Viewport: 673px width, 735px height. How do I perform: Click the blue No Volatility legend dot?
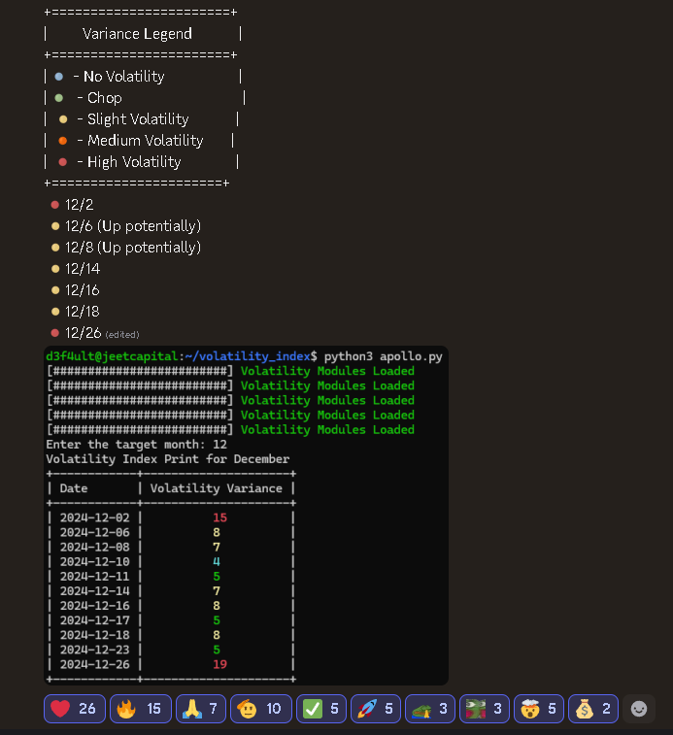pyautogui.click(x=58, y=77)
